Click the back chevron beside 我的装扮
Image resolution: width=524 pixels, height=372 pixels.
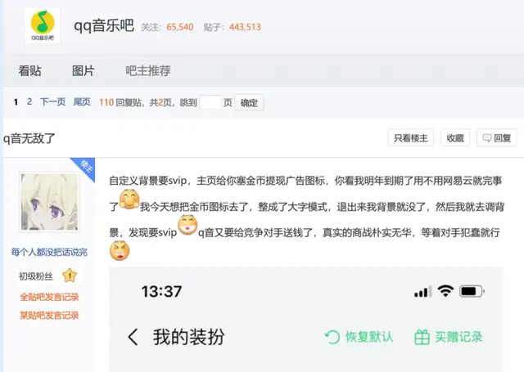coord(133,337)
